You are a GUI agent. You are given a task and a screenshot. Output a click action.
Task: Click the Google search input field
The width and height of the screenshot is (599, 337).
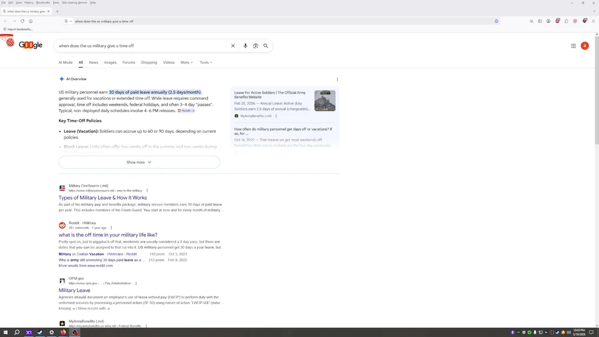pyautogui.click(x=143, y=46)
